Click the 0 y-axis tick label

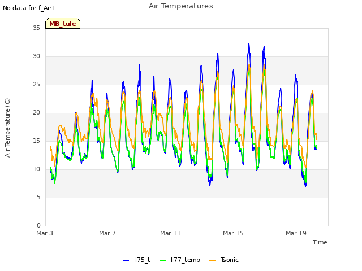tap(38, 226)
